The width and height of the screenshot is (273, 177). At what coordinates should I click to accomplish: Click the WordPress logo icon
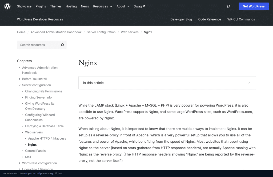pos(7,6)
